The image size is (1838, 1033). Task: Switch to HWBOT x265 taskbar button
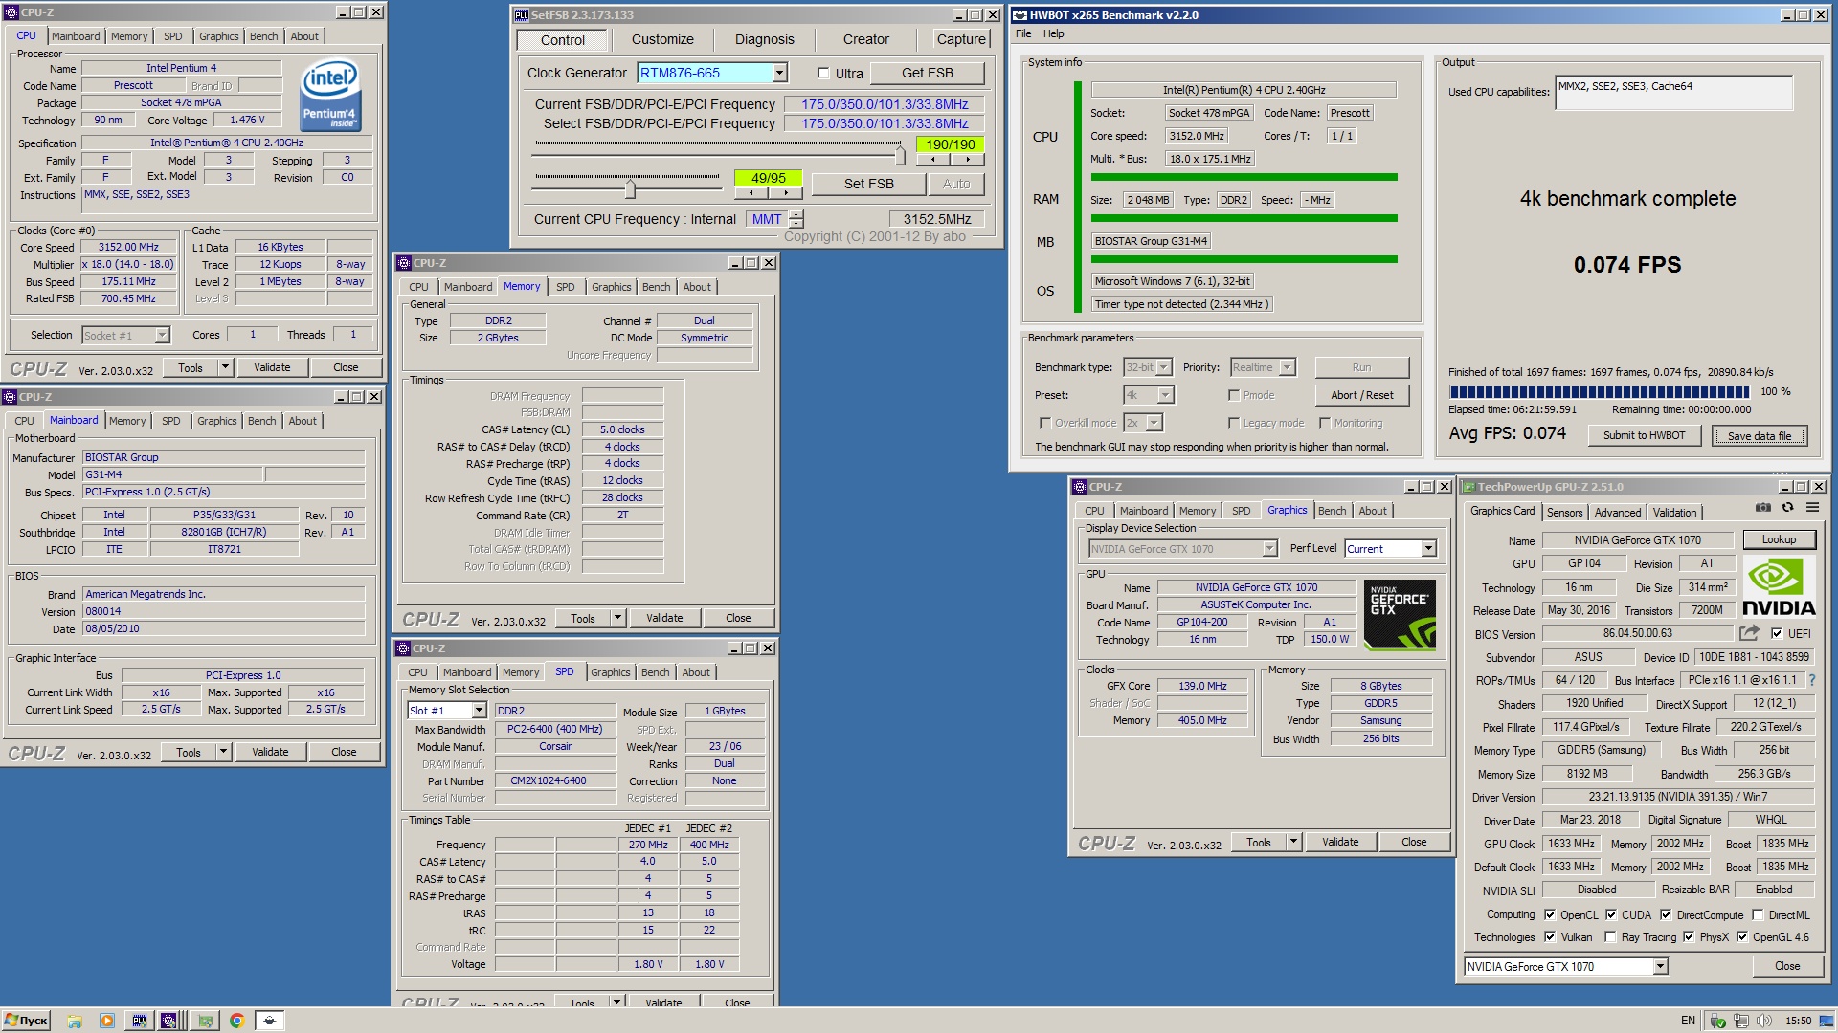tap(270, 1021)
